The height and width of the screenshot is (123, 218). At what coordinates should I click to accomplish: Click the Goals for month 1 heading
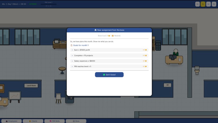[x=81, y=45]
